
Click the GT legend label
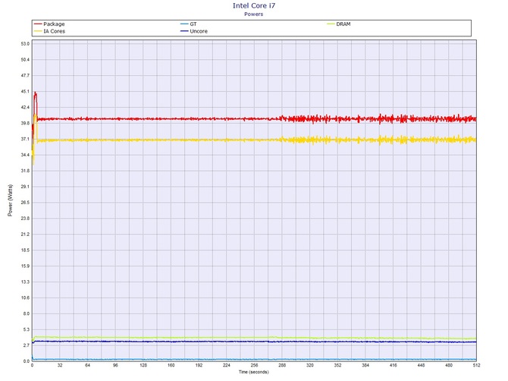[x=193, y=24]
